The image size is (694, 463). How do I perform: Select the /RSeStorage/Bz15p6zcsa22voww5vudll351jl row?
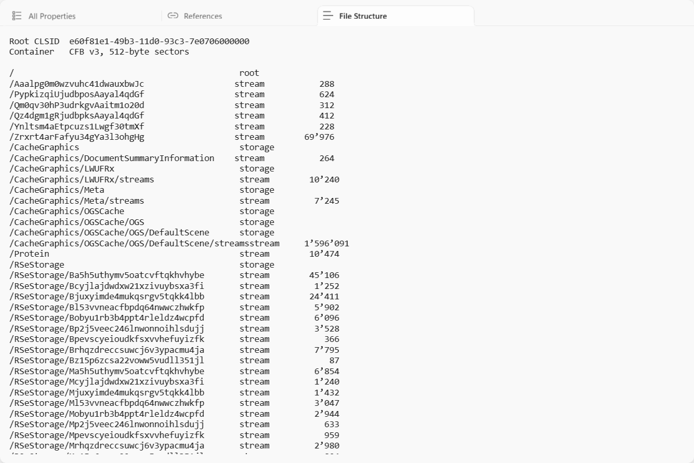coord(174,361)
